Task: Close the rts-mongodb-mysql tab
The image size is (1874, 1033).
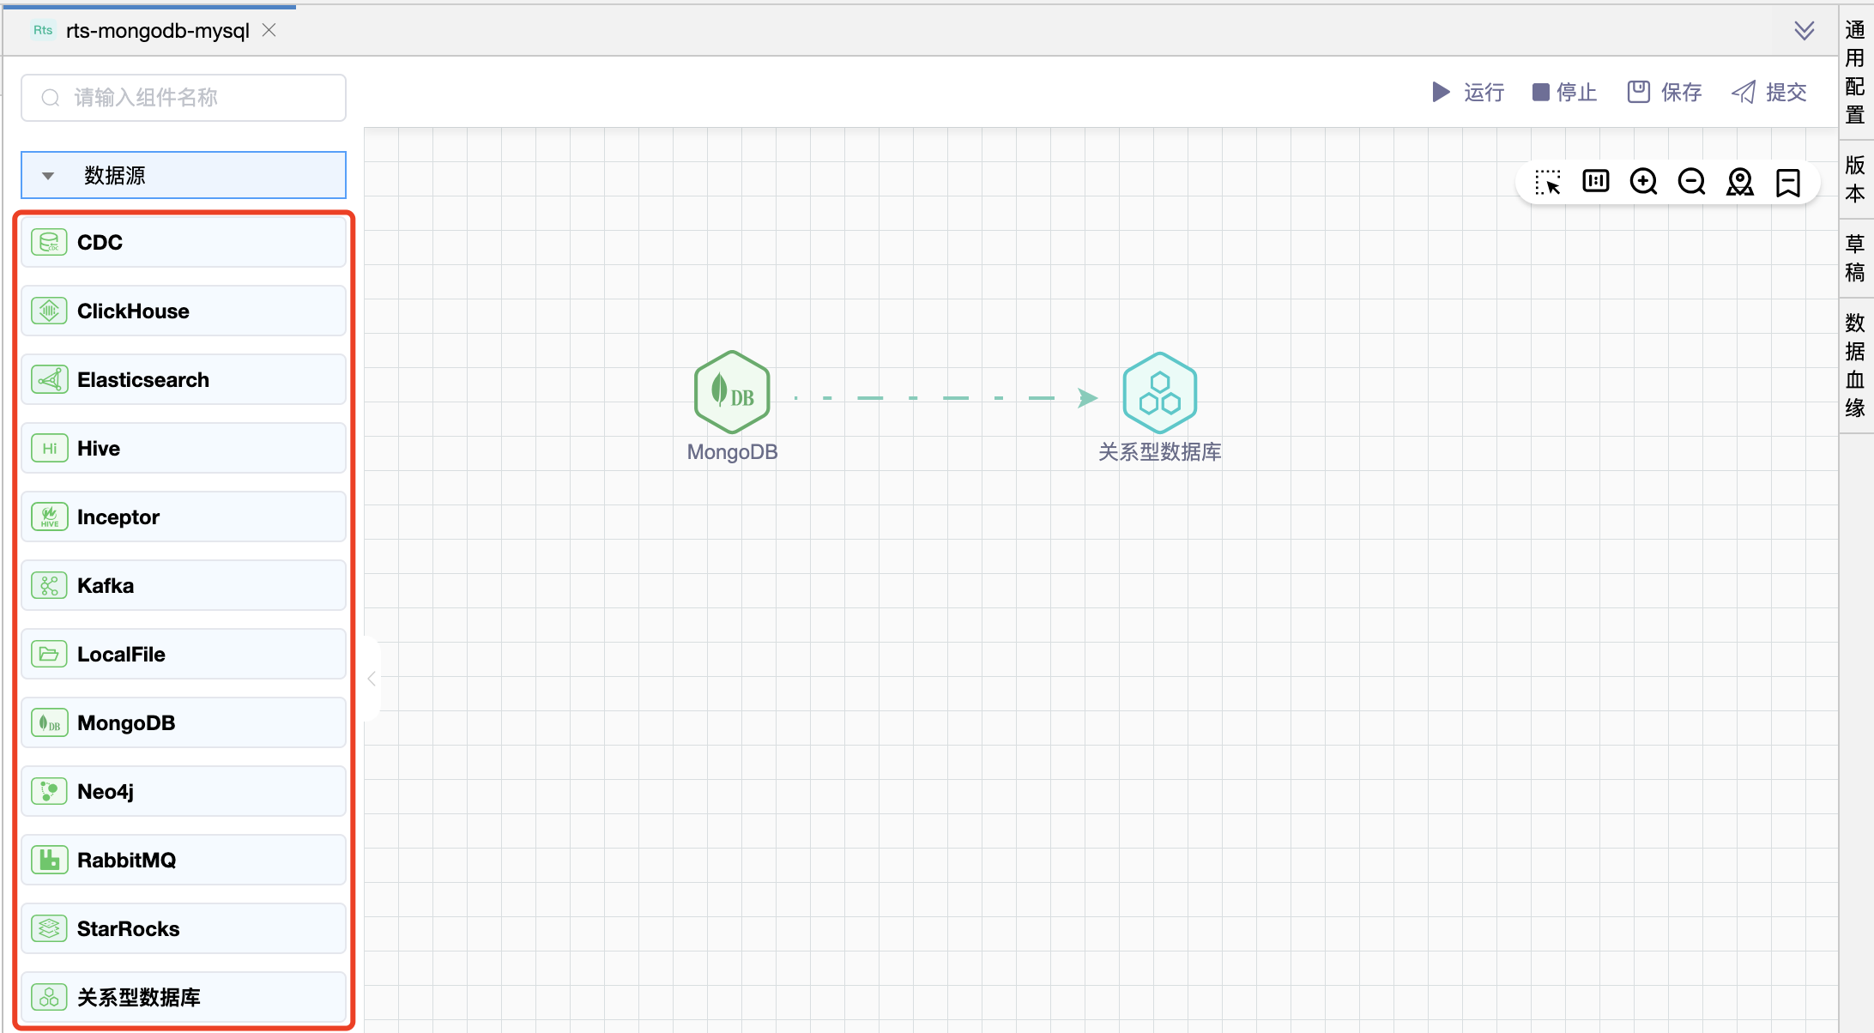Action: pyautogui.click(x=269, y=30)
